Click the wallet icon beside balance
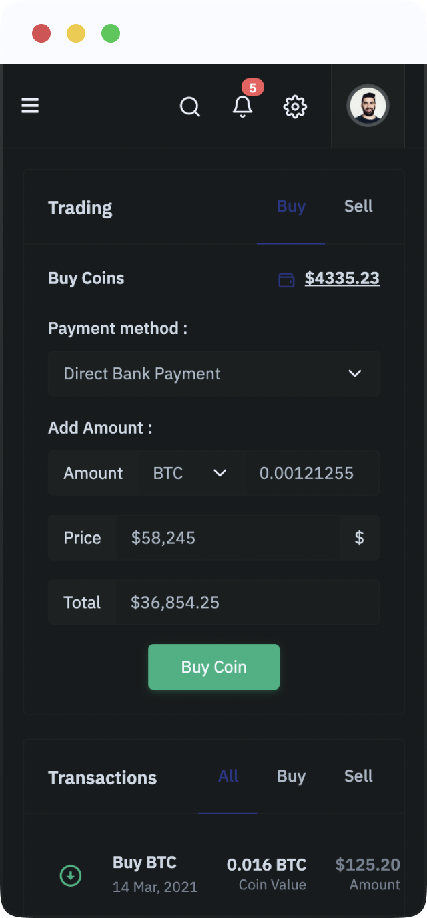 click(x=286, y=279)
